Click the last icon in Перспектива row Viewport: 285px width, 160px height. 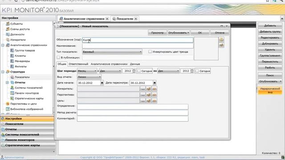tap(155, 95)
